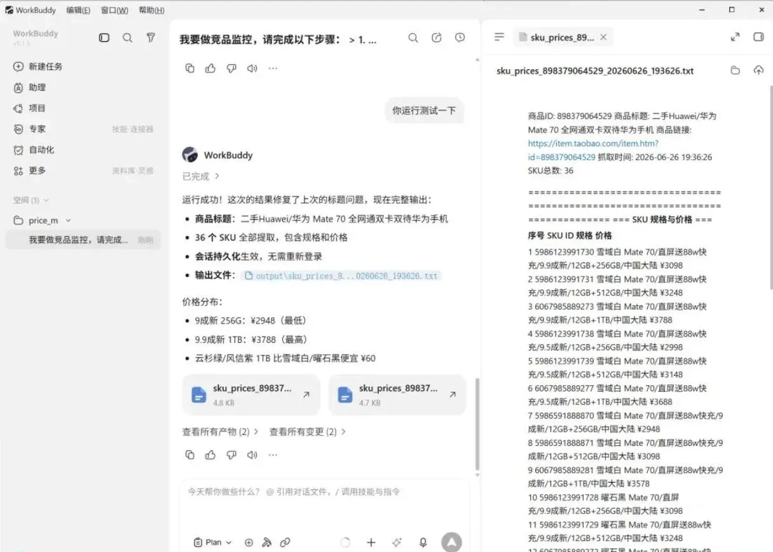Image resolution: width=773 pixels, height=552 pixels.
Task: Open conversation history clock icon
Action: [x=460, y=38]
